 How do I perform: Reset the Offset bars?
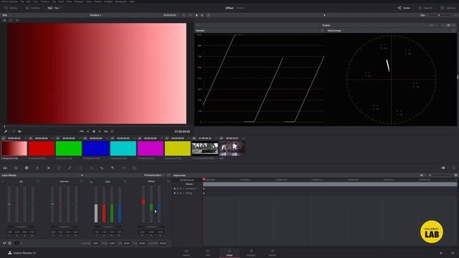169,181
